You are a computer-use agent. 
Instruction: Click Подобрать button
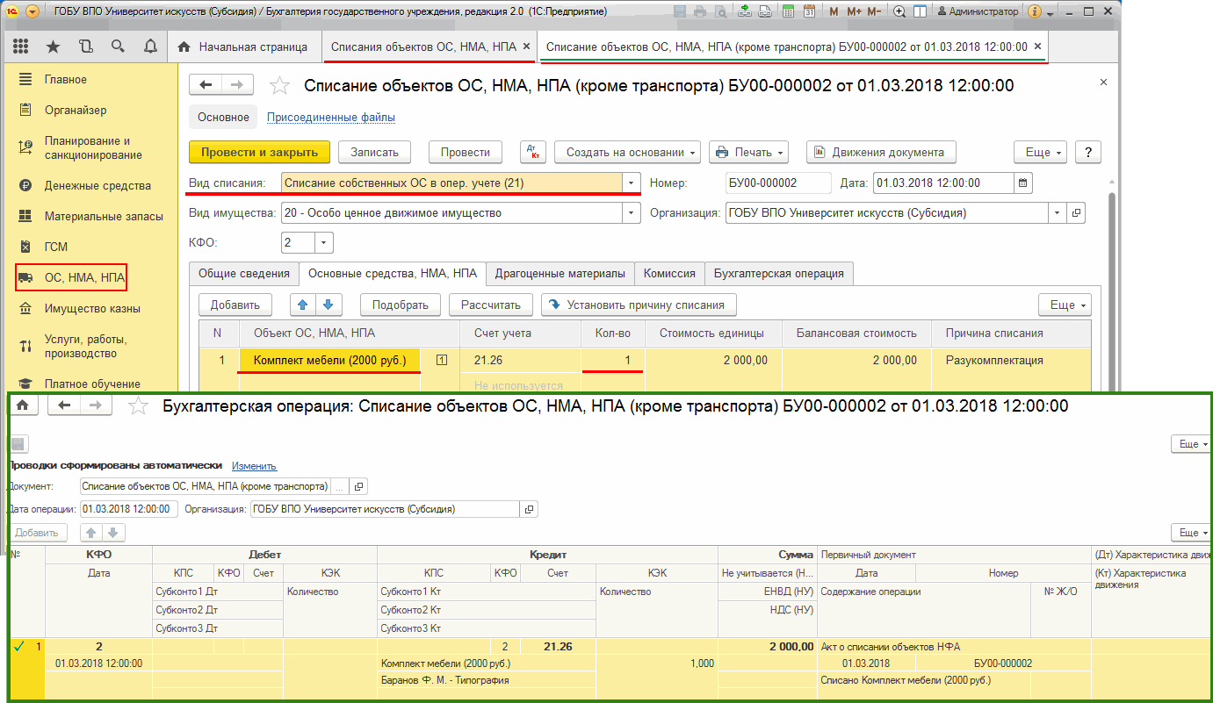tap(401, 305)
